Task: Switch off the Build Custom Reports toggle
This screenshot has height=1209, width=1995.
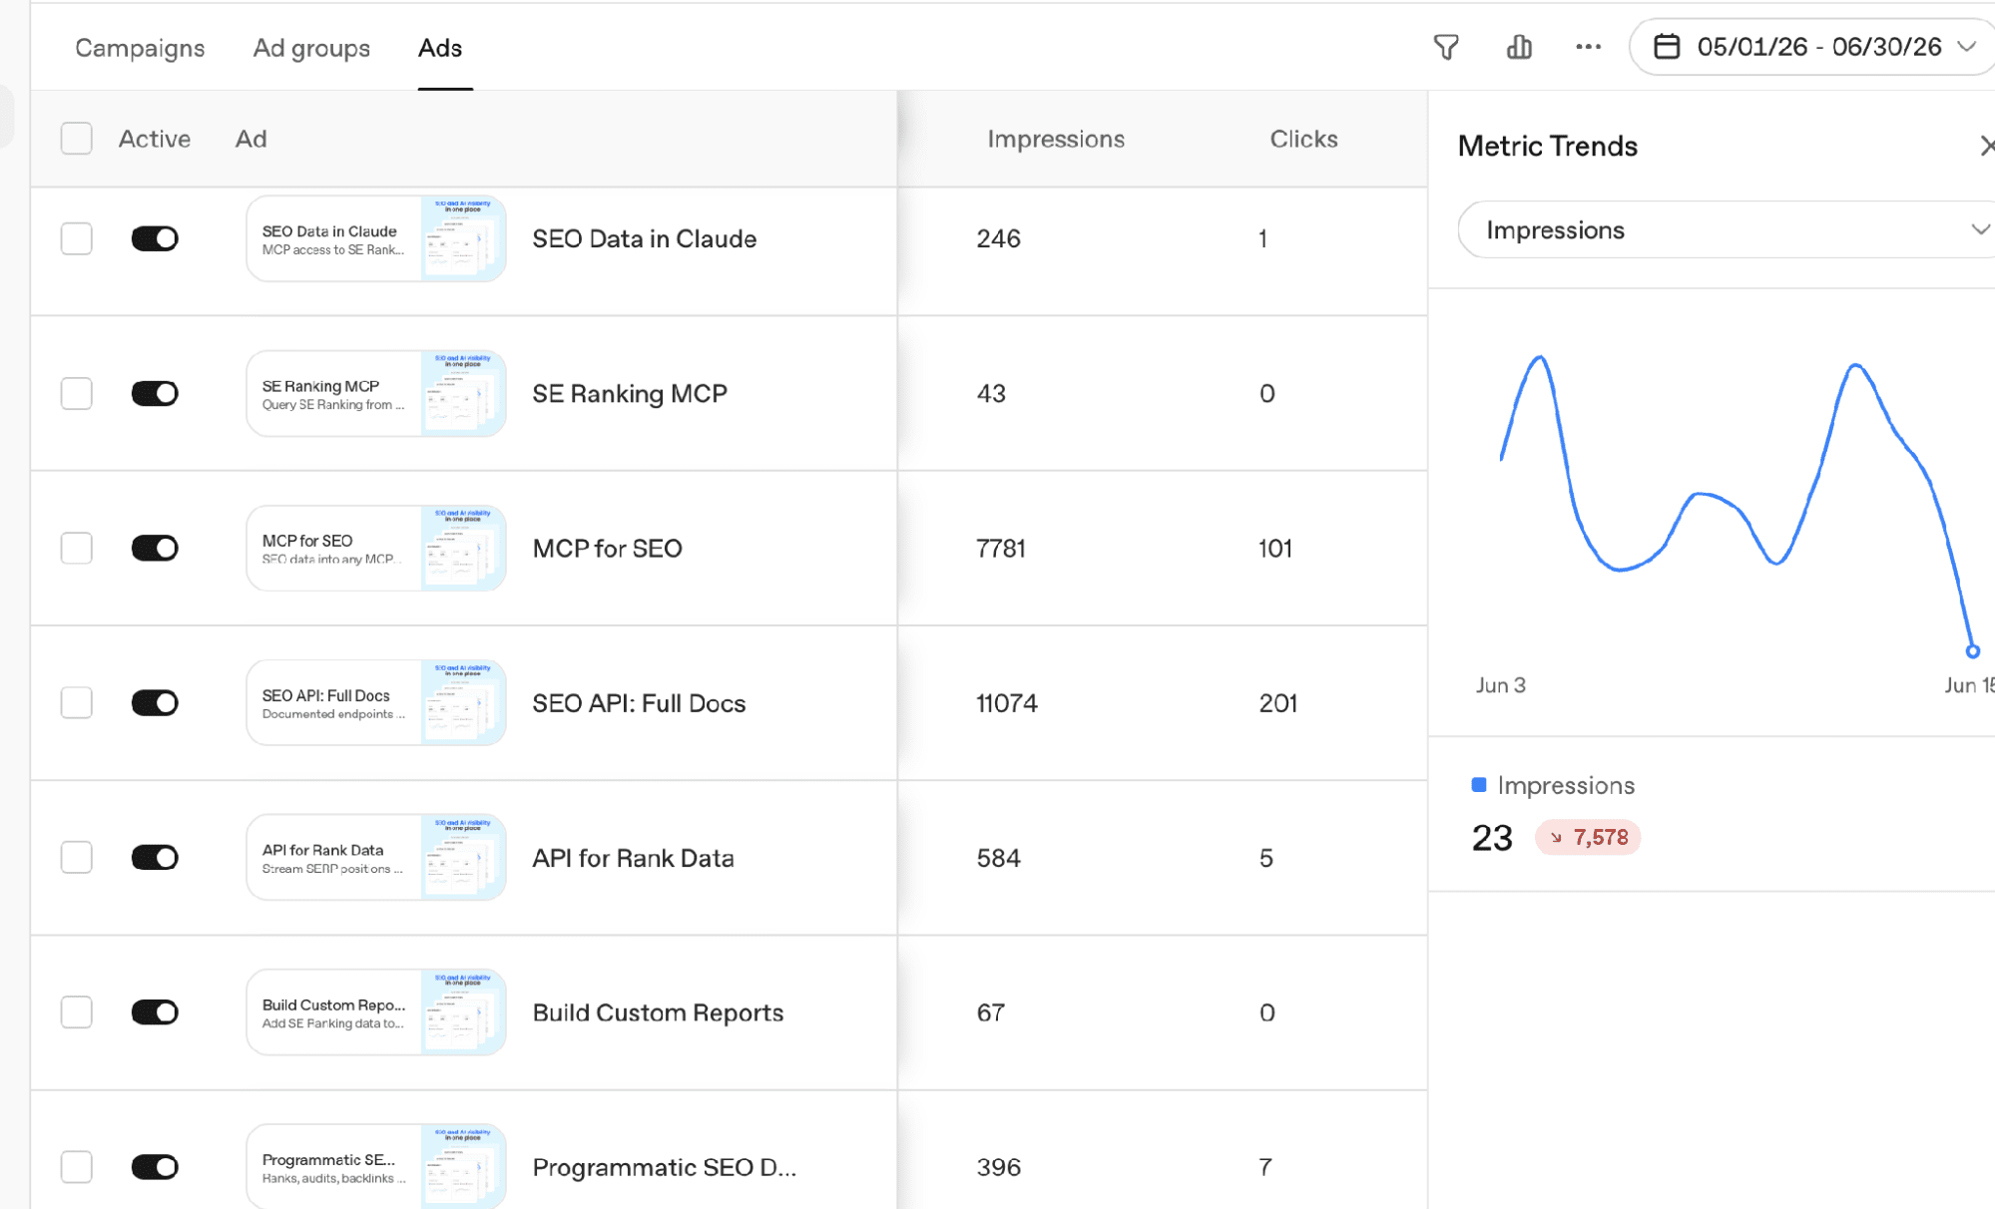Action: (x=155, y=1012)
